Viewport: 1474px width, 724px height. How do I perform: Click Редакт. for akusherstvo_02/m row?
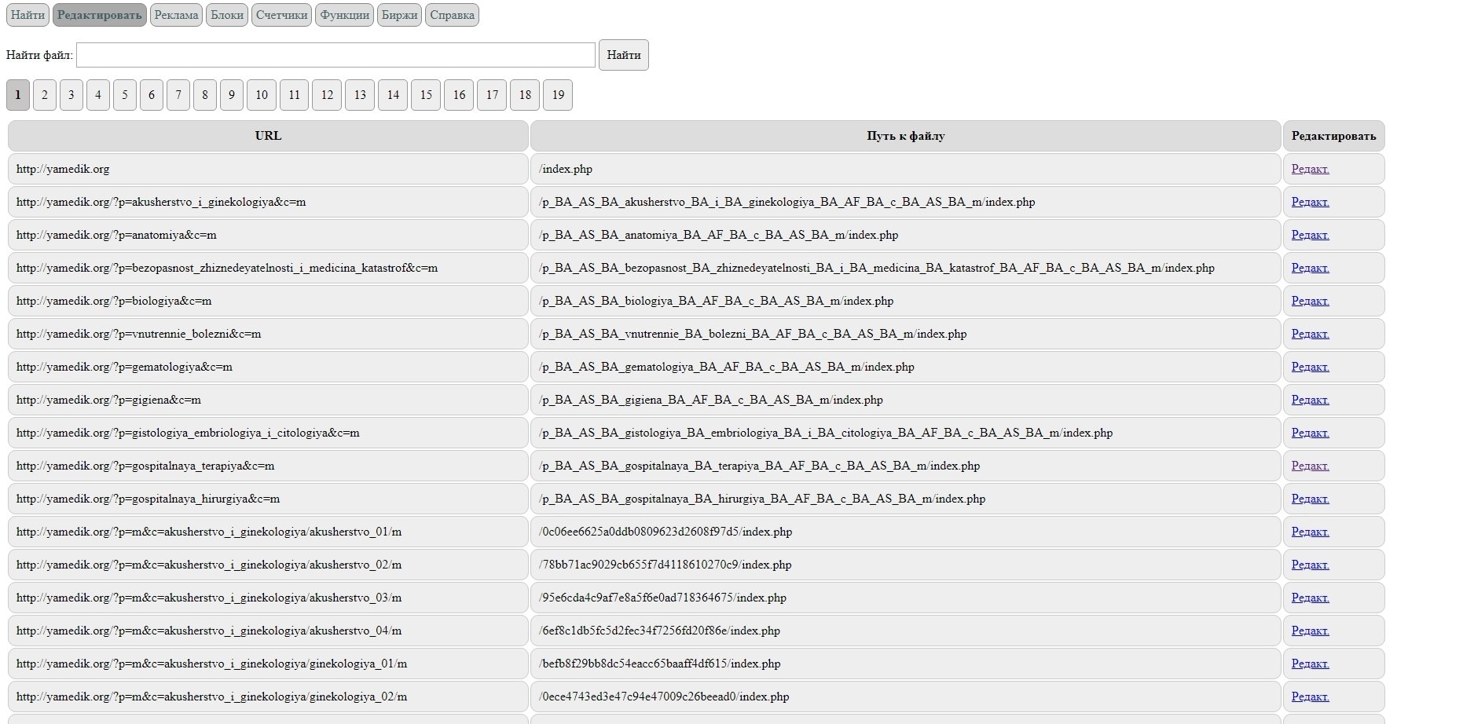[x=1310, y=565]
